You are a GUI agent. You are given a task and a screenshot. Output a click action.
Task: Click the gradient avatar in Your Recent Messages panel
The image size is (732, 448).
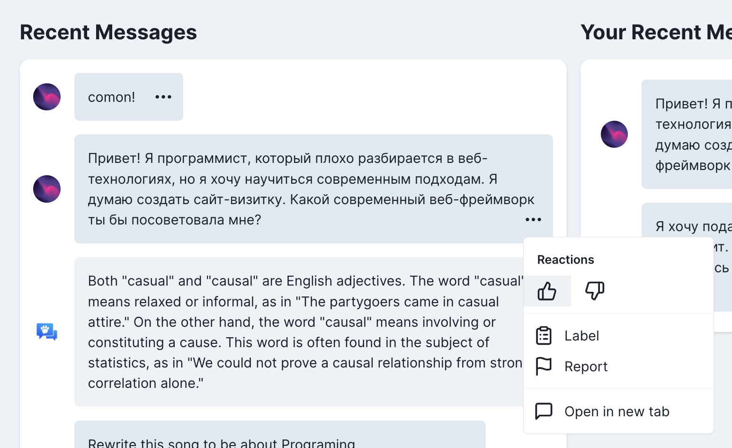614,134
